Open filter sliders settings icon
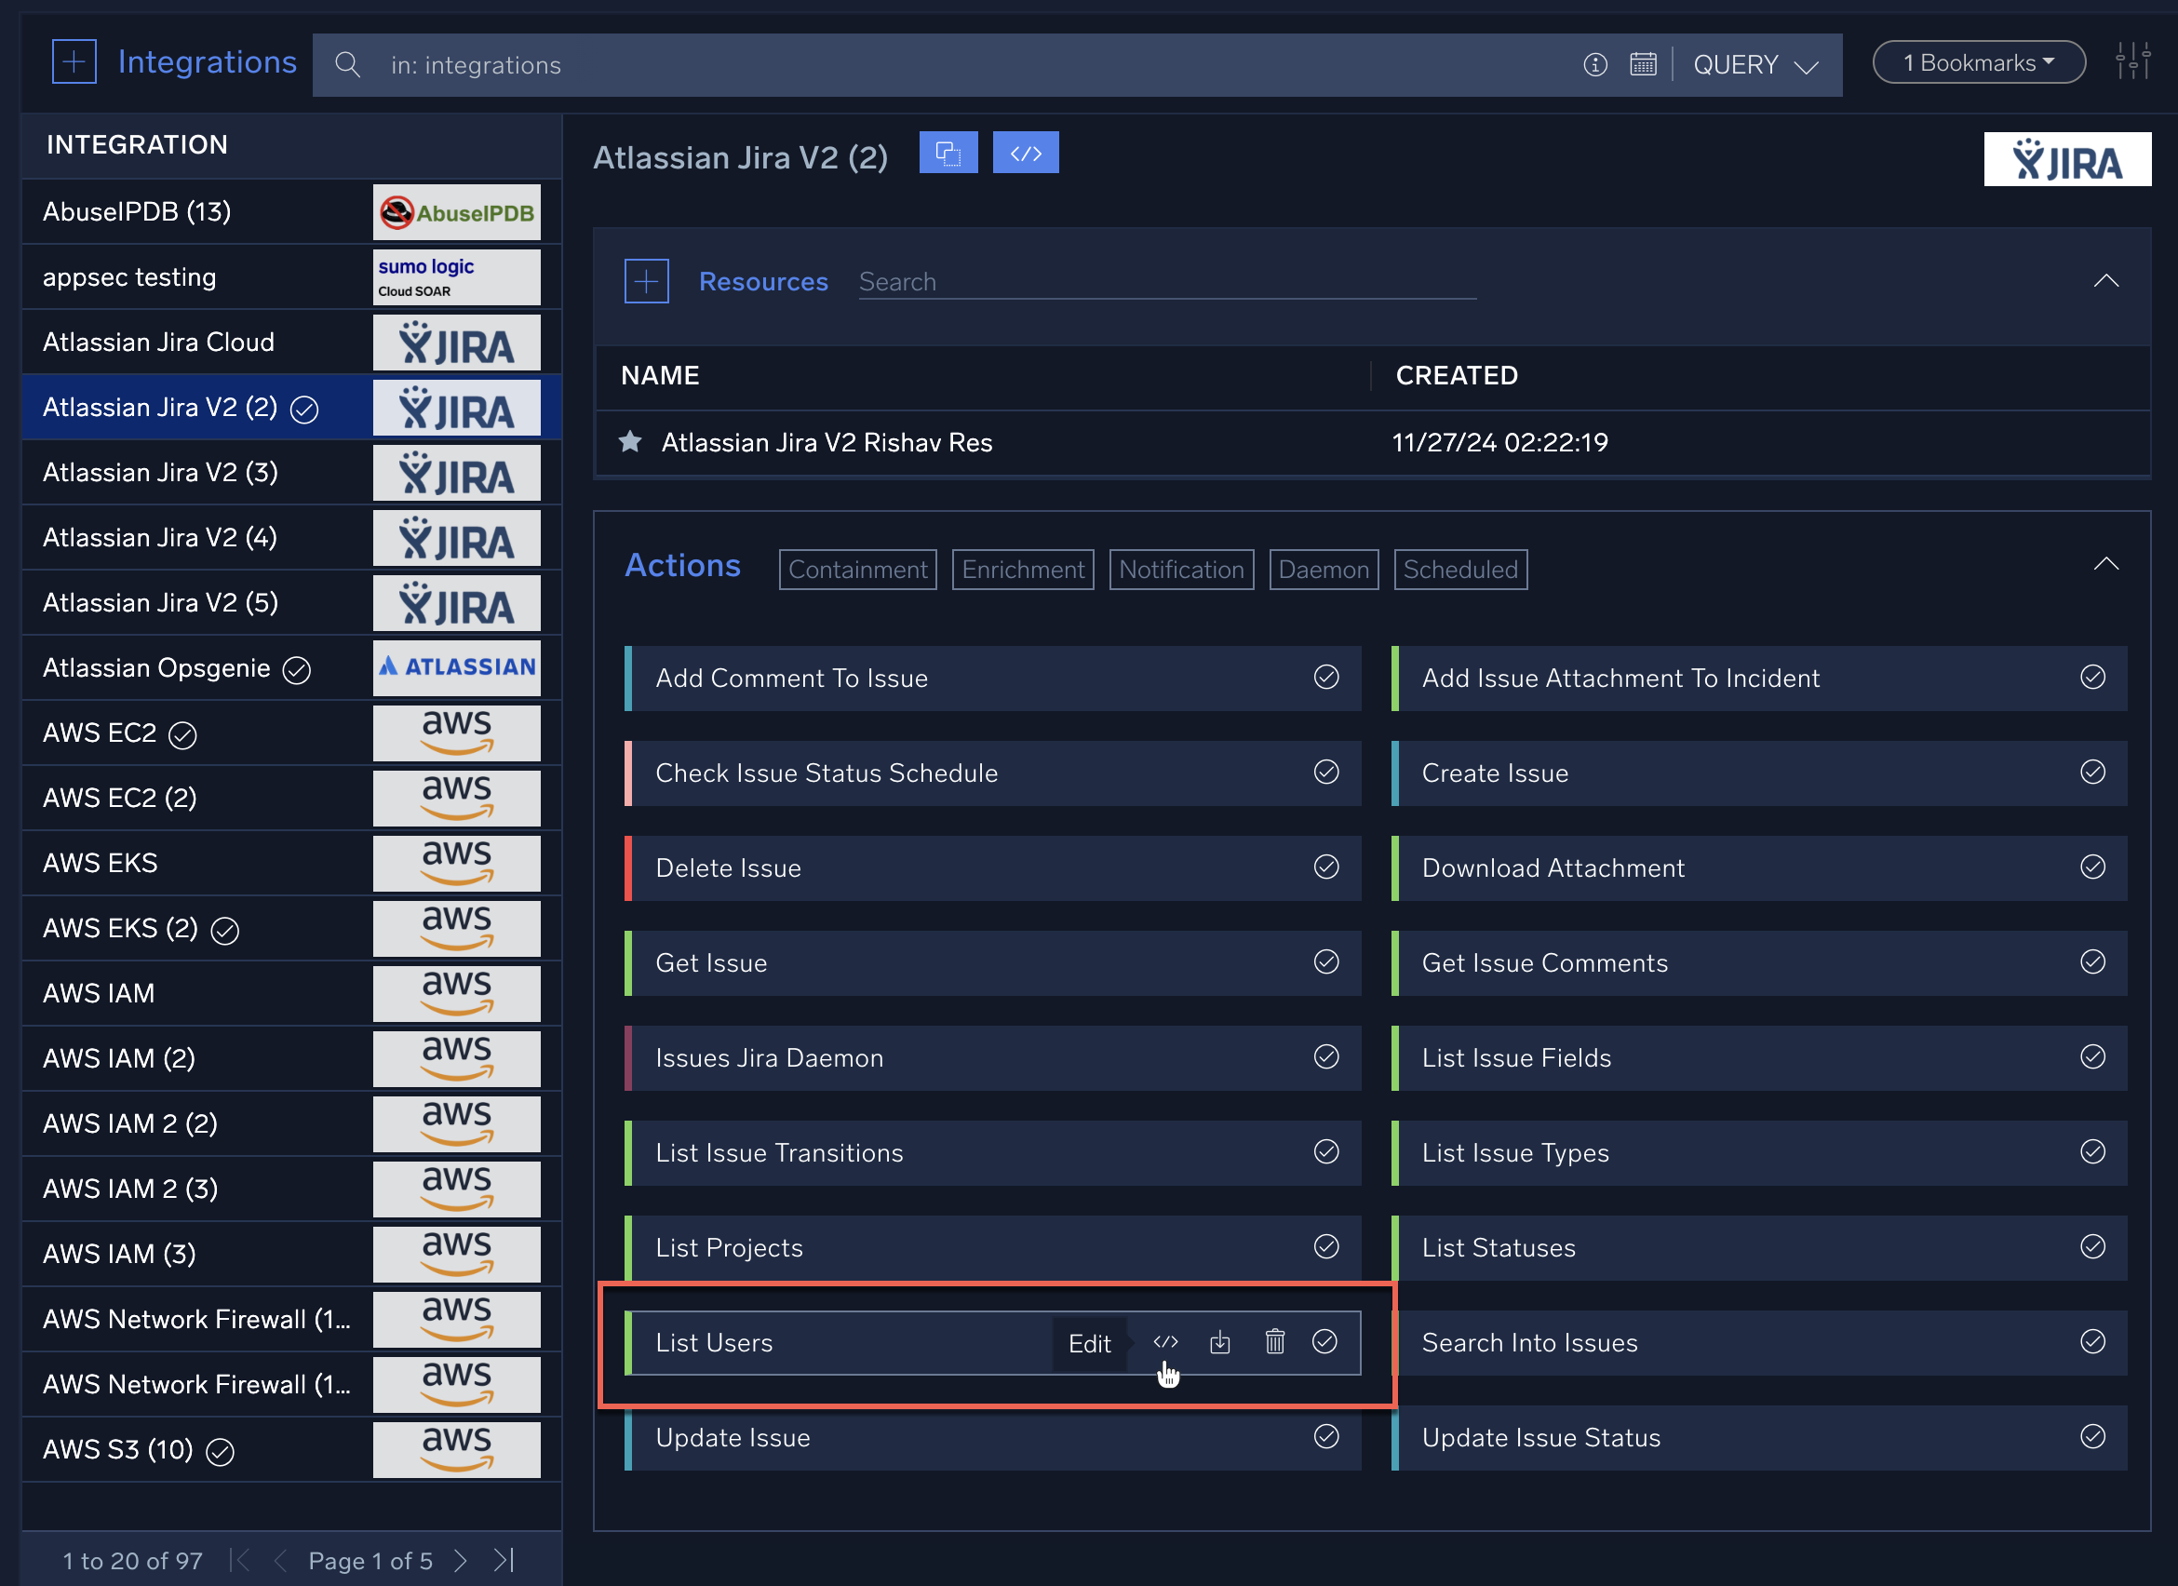Screen dimensions: 2178x1586 pos(2131,62)
